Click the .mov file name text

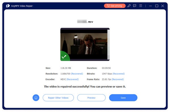pyautogui.click(x=85, y=22)
